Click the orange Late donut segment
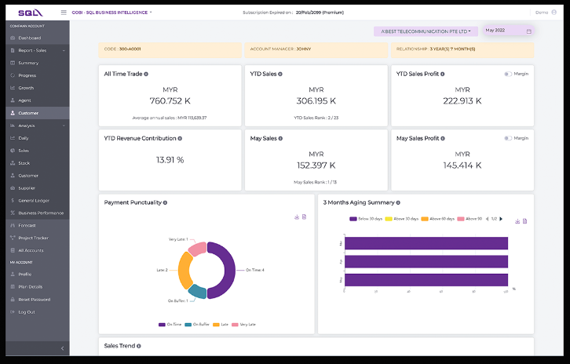 point(184,271)
